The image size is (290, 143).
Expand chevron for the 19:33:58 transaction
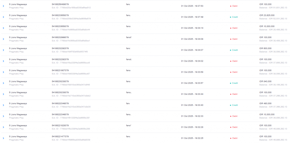click(3, 72)
